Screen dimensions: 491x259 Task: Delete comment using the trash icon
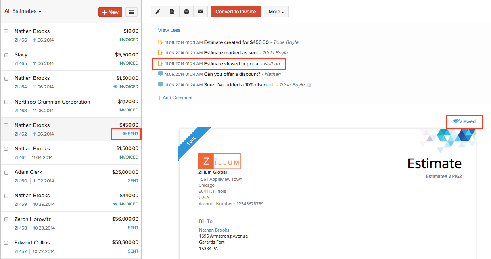[309, 85]
